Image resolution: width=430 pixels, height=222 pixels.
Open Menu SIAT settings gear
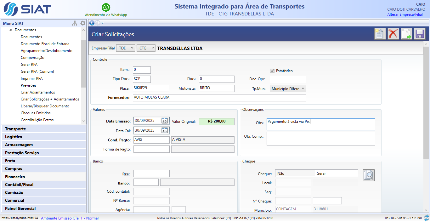click(82, 23)
